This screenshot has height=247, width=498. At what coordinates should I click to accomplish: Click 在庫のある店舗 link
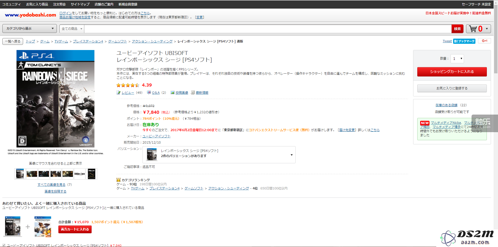[446, 105]
